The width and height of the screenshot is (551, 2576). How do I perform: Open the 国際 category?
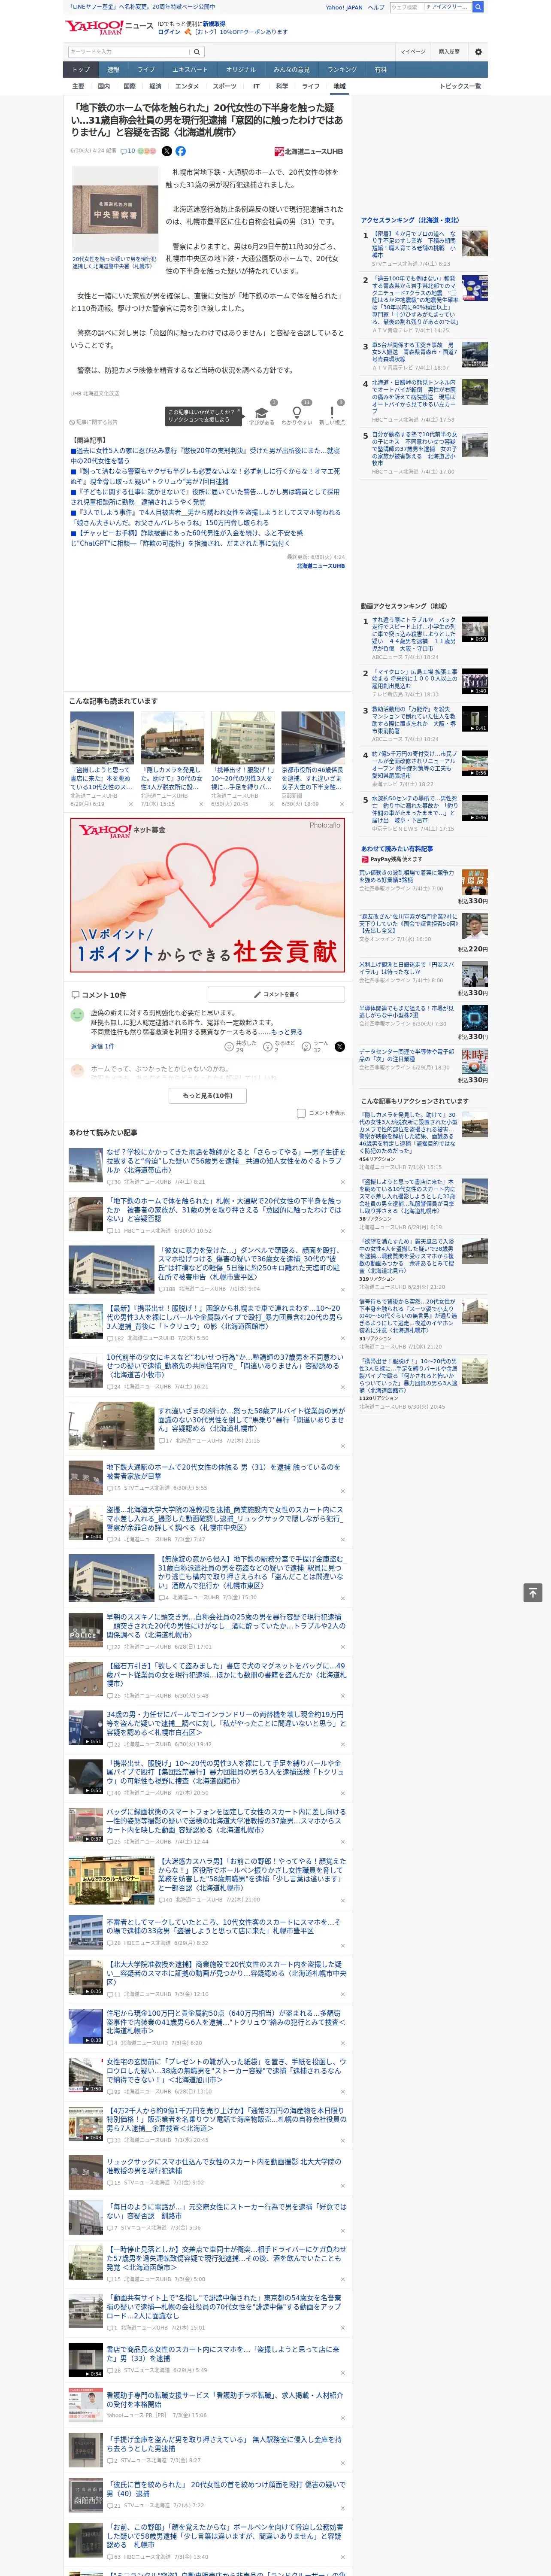click(130, 86)
